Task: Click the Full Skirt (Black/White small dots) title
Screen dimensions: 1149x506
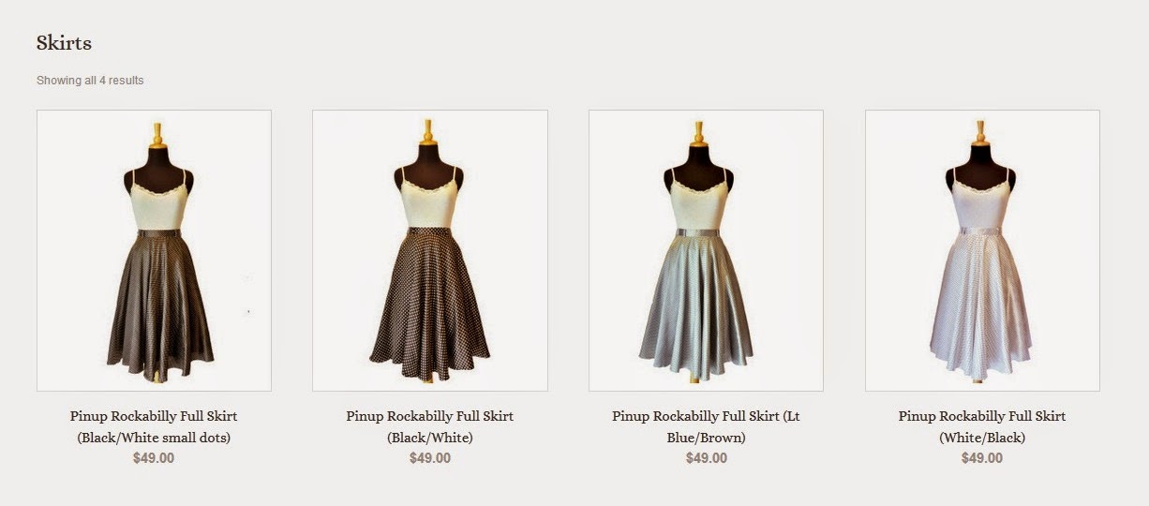Action: tap(154, 426)
